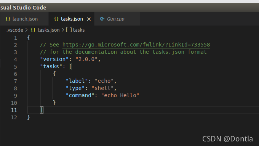Image resolution: width=259 pixels, height=146 pixels.
Task: Click the opening brace on line 6
Action: (54, 74)
